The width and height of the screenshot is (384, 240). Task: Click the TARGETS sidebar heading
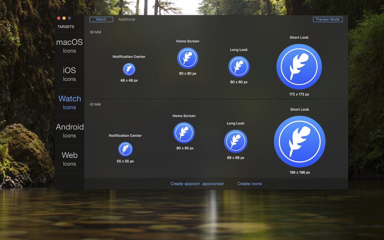click(66, 27)
